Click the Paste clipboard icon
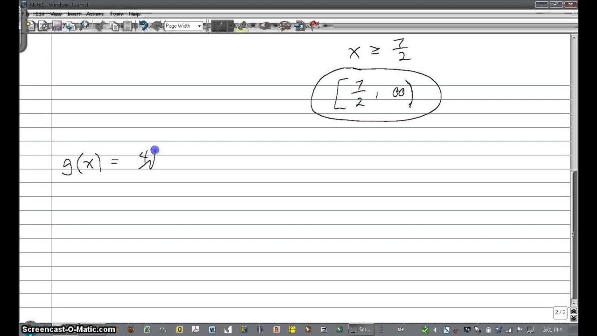 (128, 26)
